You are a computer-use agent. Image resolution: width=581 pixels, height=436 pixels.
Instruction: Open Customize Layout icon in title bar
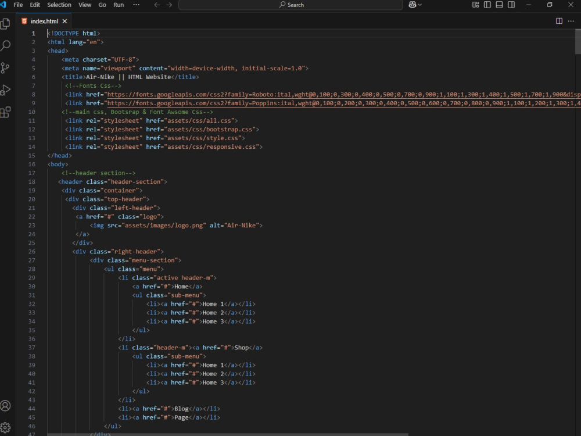click(475, 5)
